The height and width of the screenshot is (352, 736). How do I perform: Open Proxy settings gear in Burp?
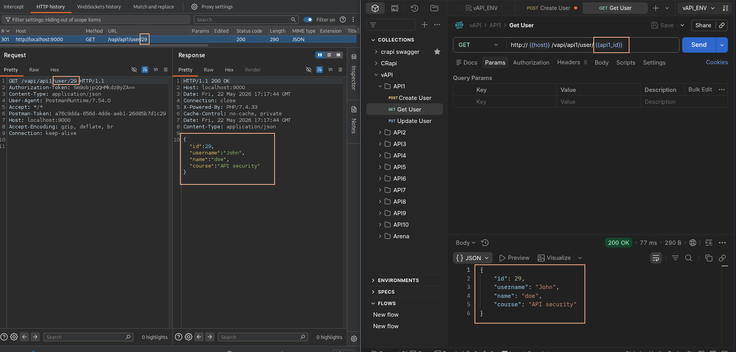[195, 7]
